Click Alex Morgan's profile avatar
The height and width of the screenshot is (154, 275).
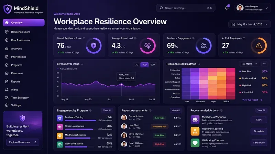click(240, 8)
